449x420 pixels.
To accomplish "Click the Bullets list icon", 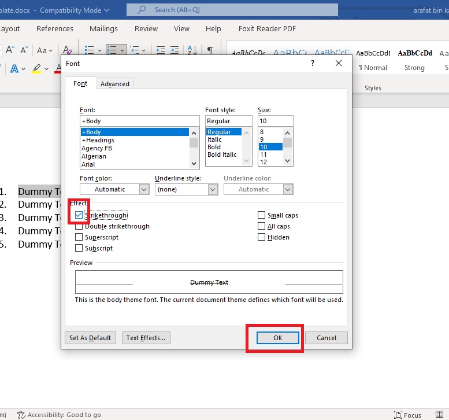I will 90,50.
